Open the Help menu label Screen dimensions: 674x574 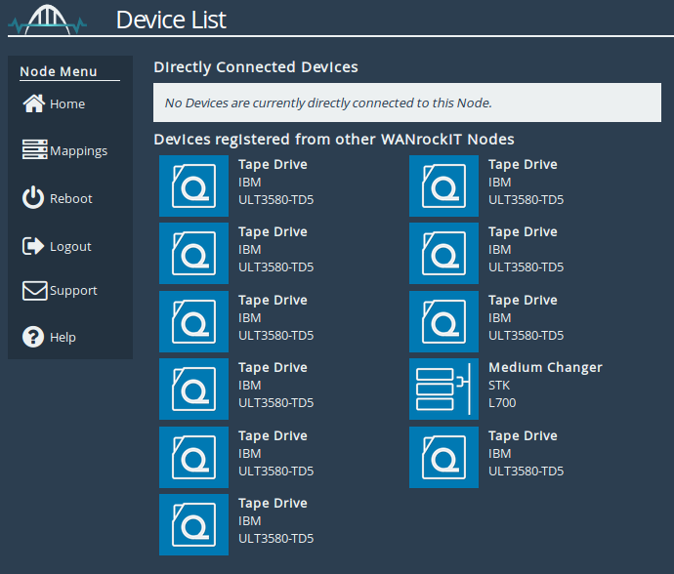click(x=63, y=337)
